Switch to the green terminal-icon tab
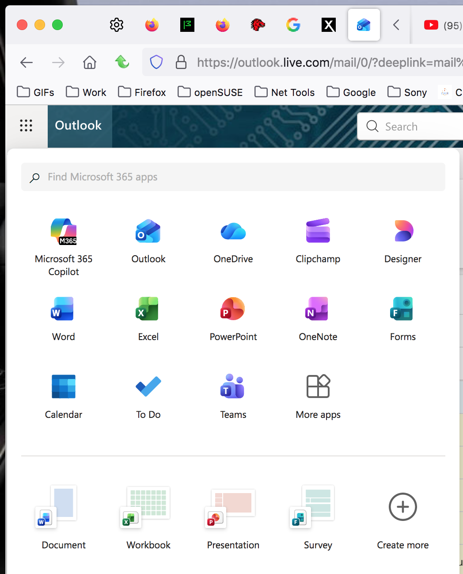The width and height of the screenshot is (463, 574). (187, 25)
